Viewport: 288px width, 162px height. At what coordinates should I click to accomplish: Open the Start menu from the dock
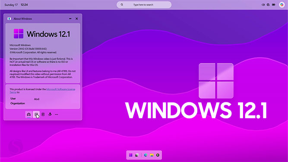(x=130, y=155)
